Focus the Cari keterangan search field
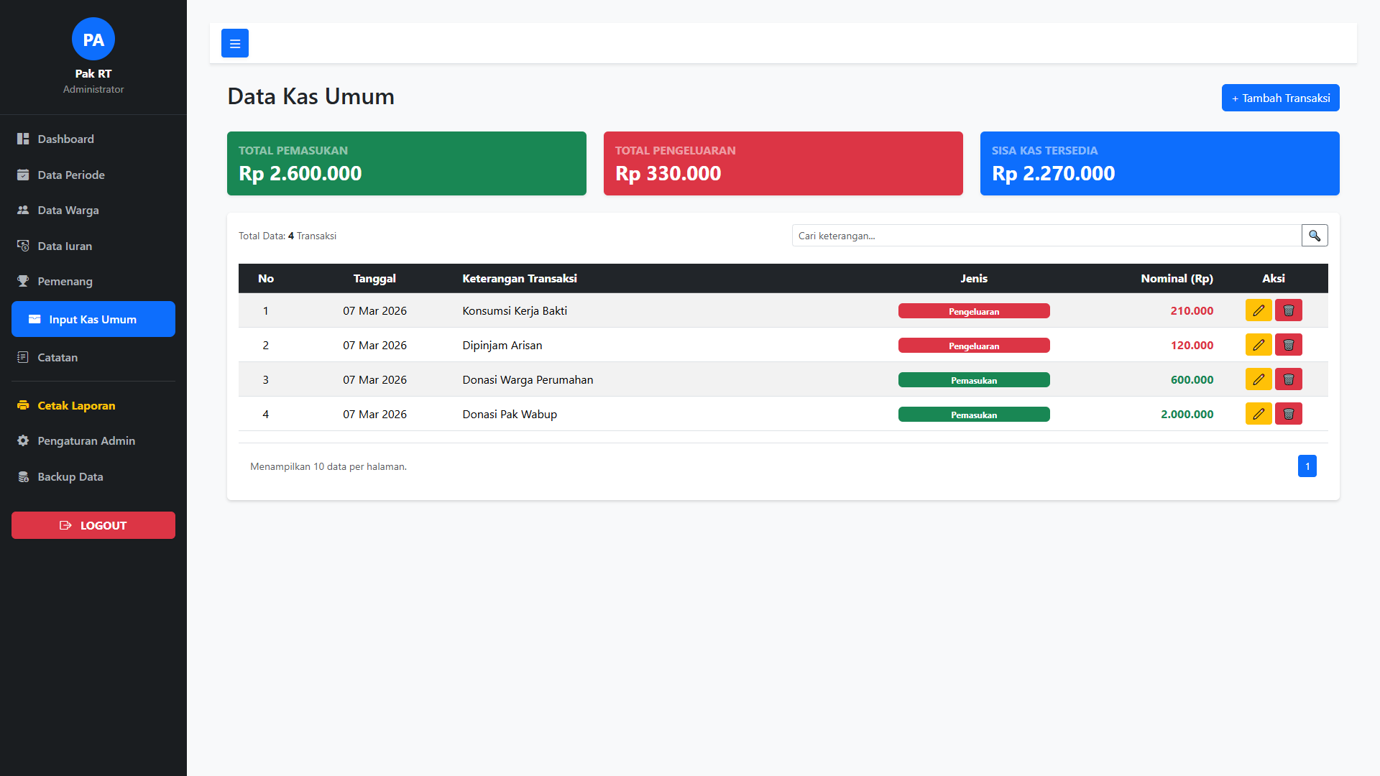The height and width of the screenshot is (776, 1380). (x=1046, y=236)
